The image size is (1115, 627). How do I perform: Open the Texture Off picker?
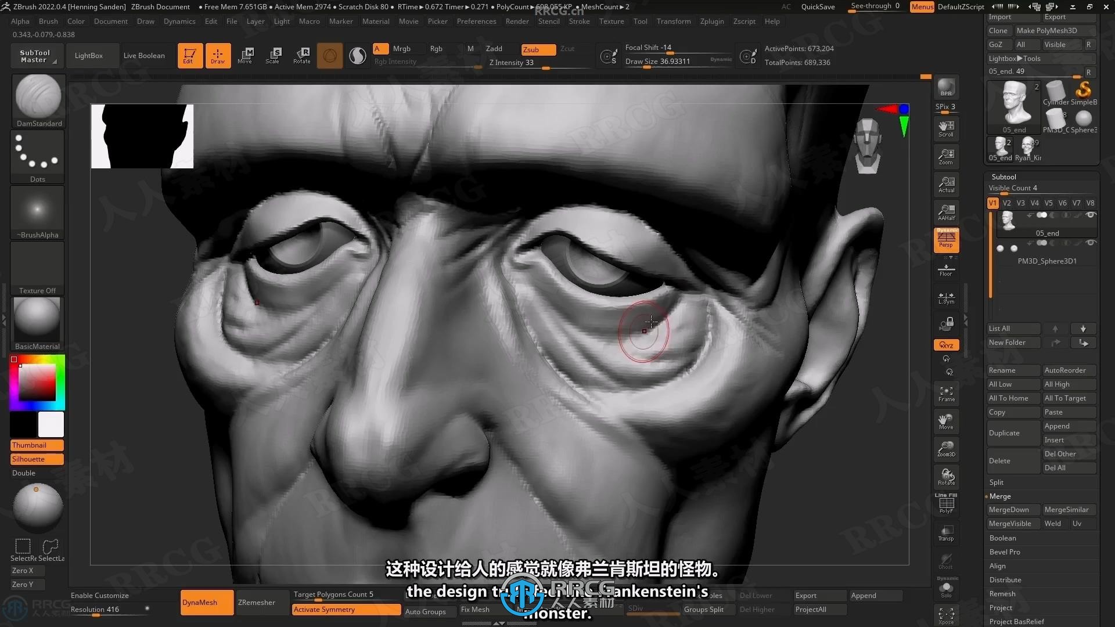coord(38,268)
